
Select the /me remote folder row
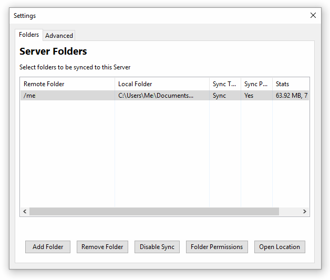pyautogui.click(x=30, y=96)
